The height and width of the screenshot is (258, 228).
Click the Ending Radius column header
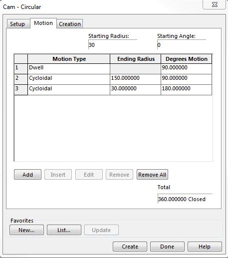click(135, 59)
